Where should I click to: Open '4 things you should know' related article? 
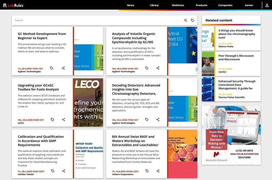click(x=237, y=34)
